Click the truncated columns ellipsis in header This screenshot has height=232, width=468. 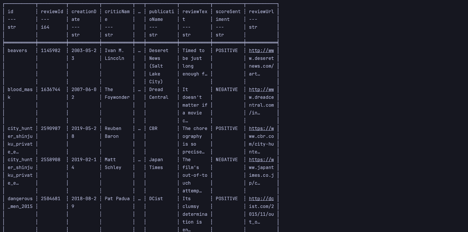(139, 12)
